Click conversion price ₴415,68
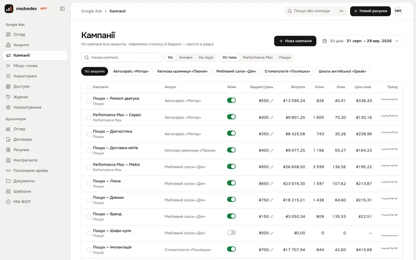The width and height of the screenshot is (416, 260). [364, 249]
